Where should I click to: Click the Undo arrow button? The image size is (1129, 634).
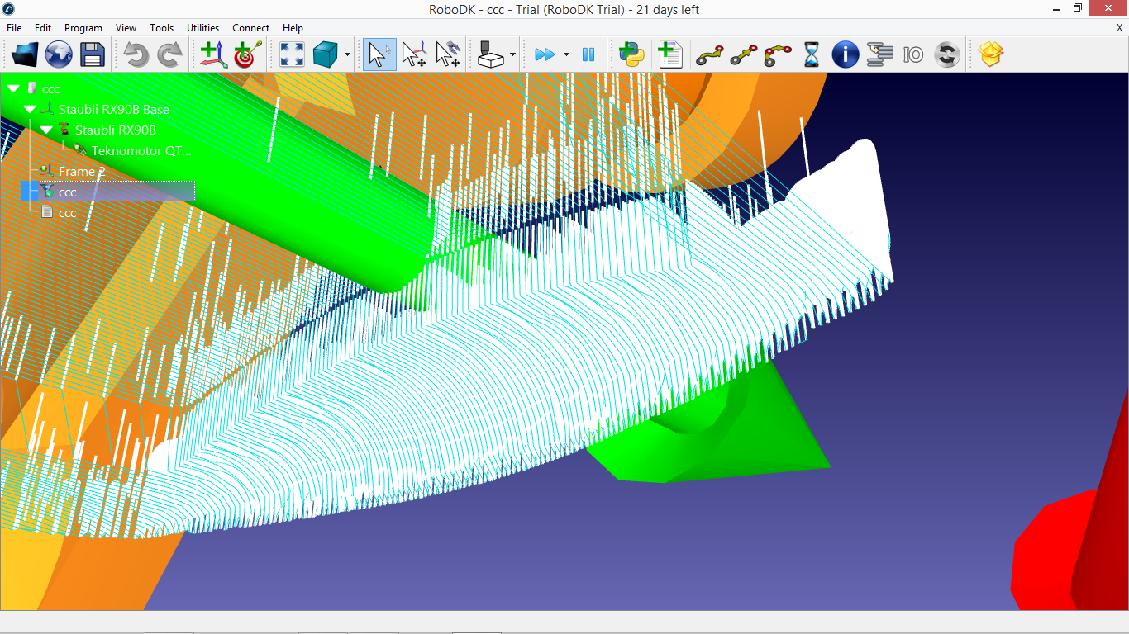[136, 55]
